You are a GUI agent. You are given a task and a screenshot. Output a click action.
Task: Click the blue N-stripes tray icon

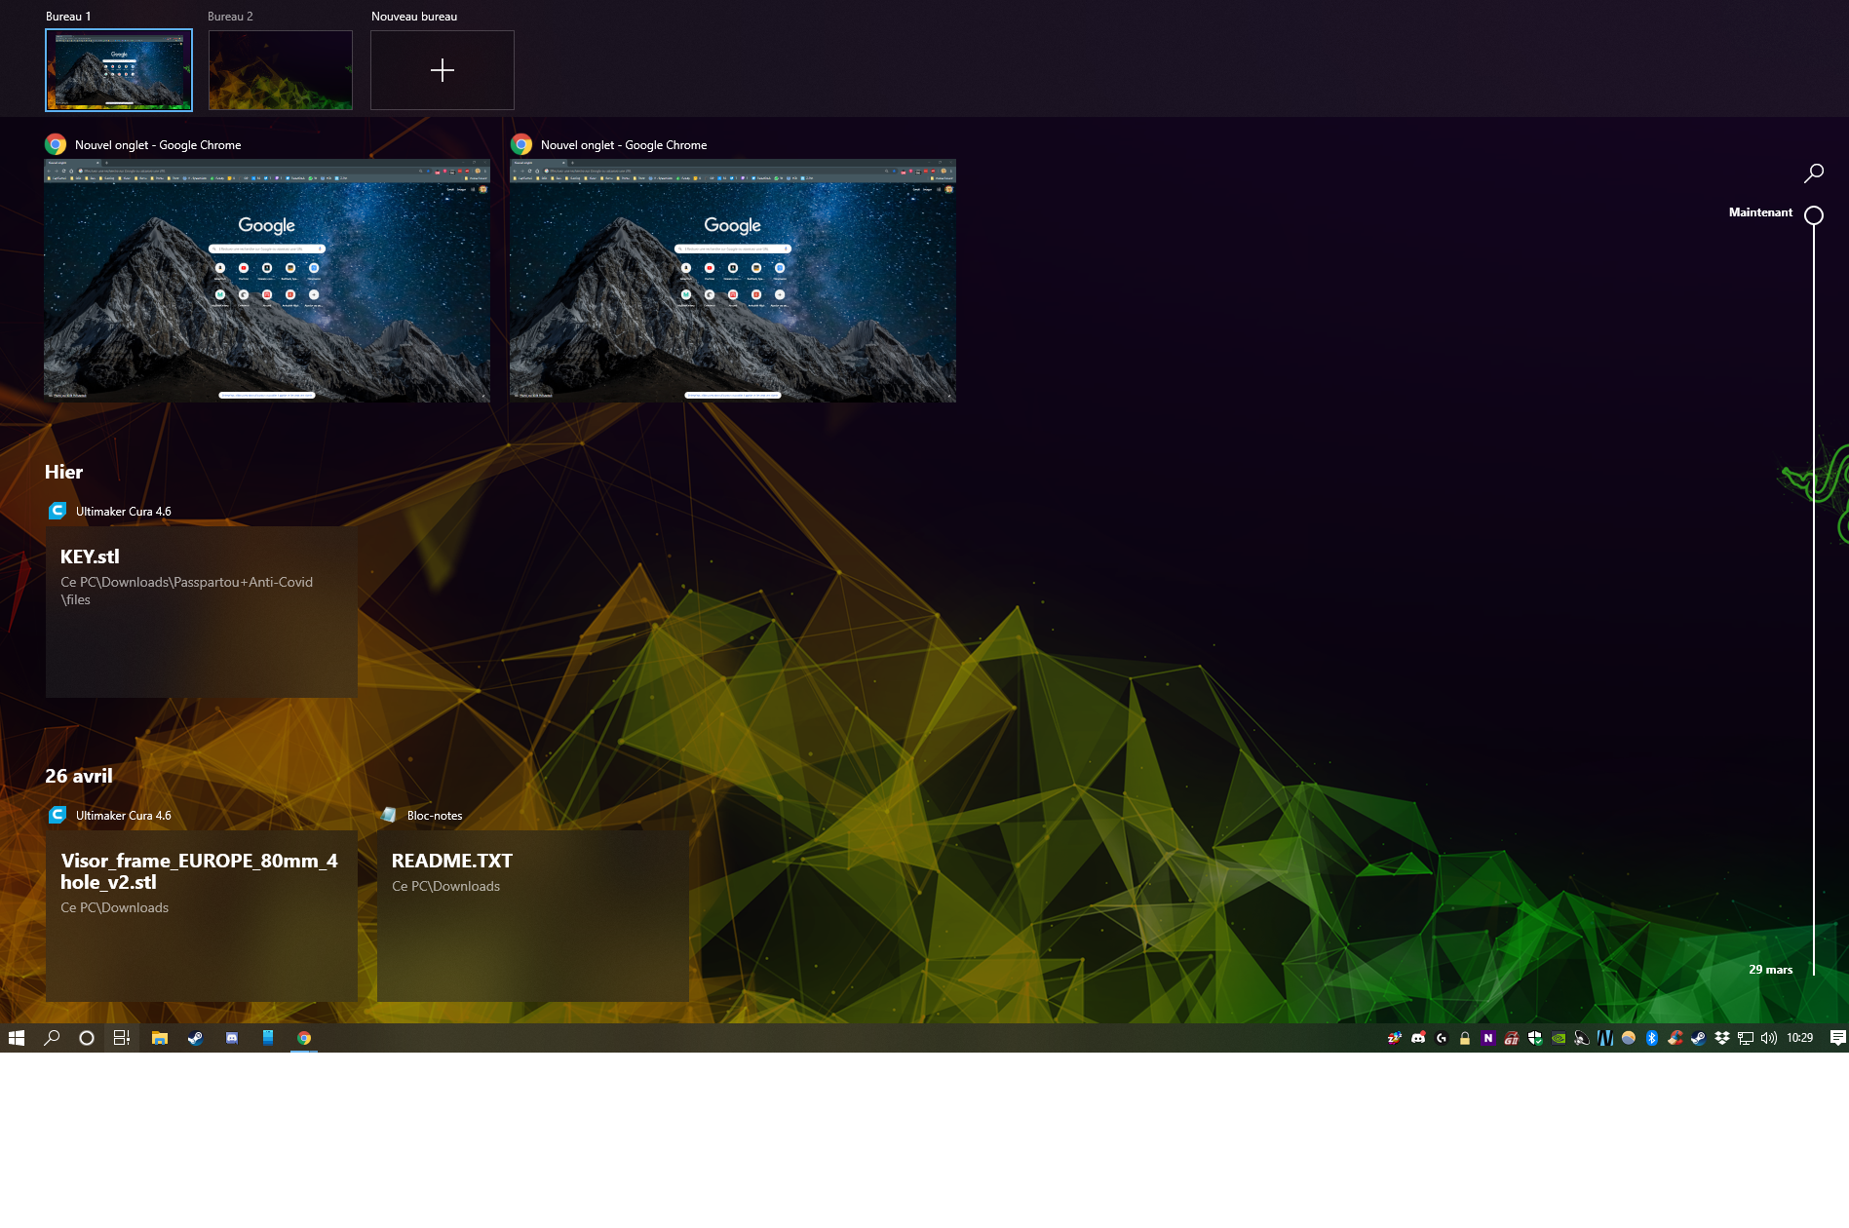point(1605,1038)
